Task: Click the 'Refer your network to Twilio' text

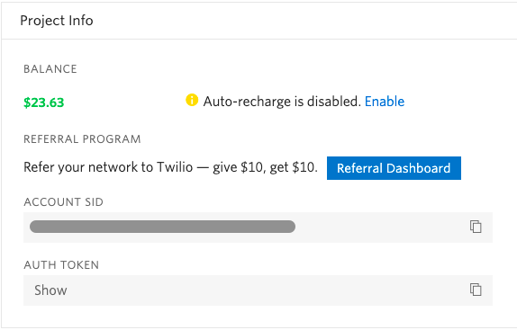Action: click(108, 167)
